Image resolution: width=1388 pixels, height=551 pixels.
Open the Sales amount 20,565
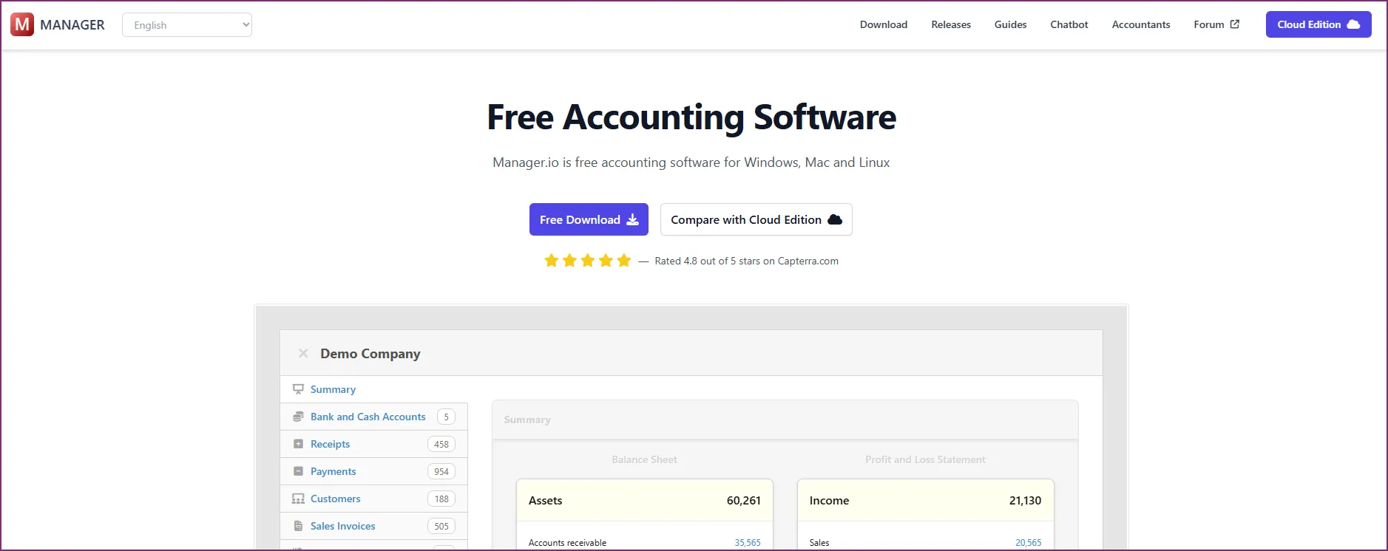coord(1028,542)
